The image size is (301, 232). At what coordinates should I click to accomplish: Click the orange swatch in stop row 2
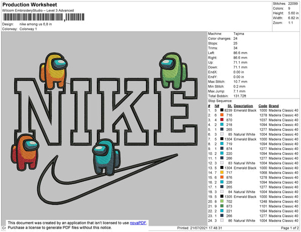point(222,115)
